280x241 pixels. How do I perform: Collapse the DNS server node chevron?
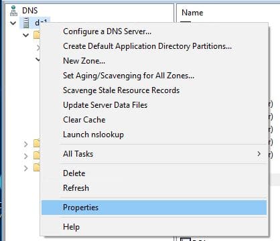(x=13, y=23)
